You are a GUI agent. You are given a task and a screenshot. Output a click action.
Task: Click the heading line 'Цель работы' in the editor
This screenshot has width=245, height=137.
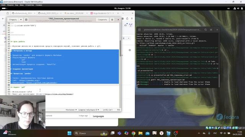point(18,41)
